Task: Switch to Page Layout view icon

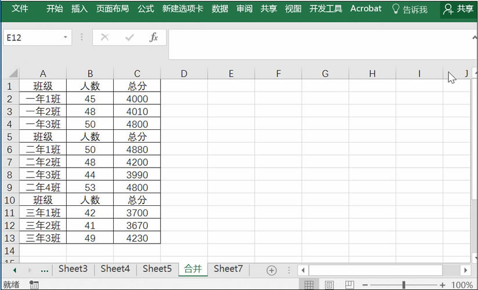Action: 329,285
